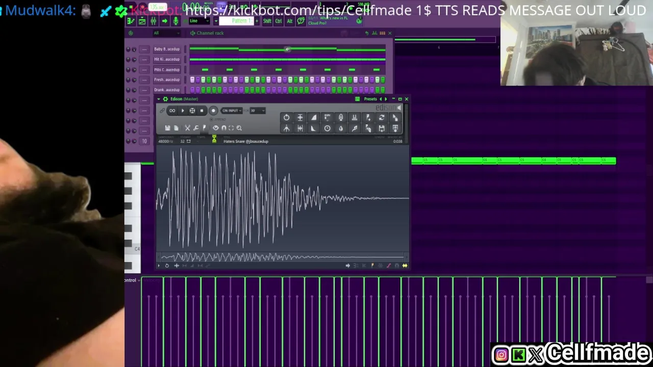
Task: Open Edison scissors edit tools
Action: (187, 128)
